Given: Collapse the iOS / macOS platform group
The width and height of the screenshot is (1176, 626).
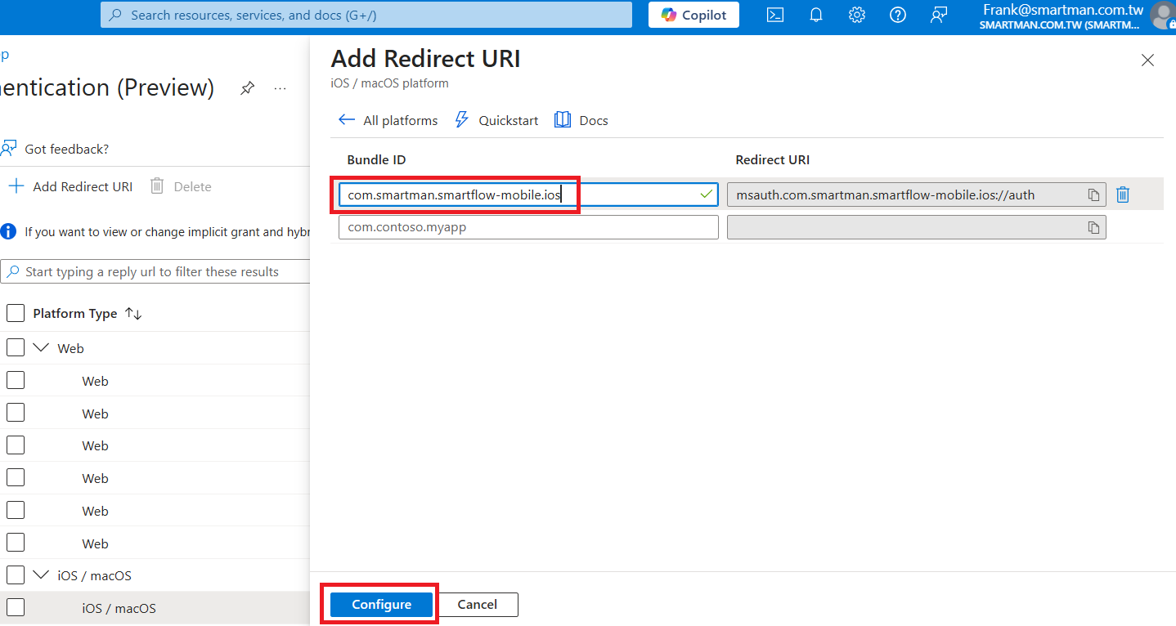Looking at the screenshot, I should [x=41, y=575].
